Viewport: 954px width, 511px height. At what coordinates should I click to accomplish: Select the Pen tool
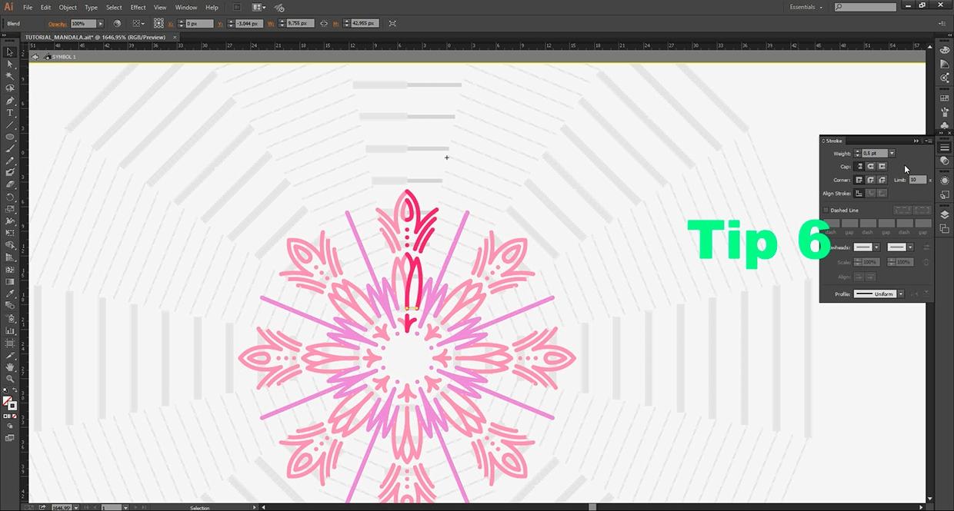pos(9,101)
